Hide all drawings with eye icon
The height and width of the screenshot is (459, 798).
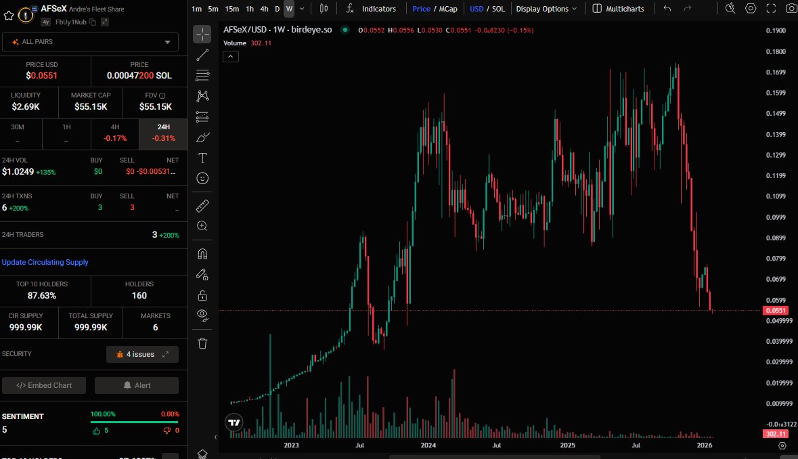click(202, 315)
